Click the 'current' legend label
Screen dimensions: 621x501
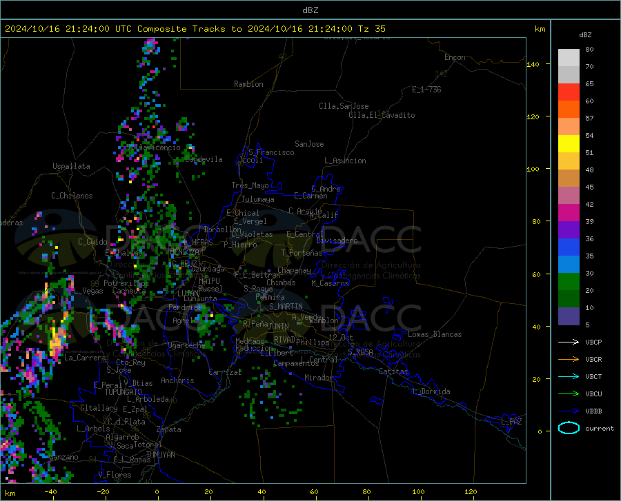pos(600,428)
